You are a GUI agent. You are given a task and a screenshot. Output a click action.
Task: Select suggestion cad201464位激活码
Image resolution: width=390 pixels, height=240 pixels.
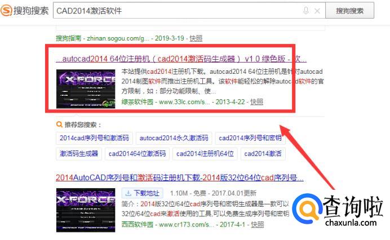[x=138, y=154]
